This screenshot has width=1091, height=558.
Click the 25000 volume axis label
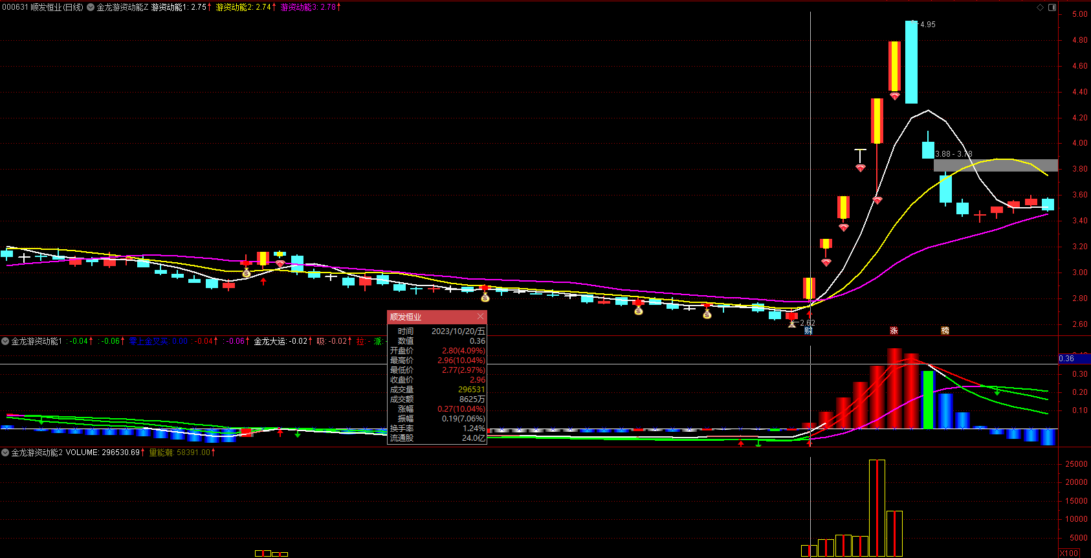coord(1076,464)
